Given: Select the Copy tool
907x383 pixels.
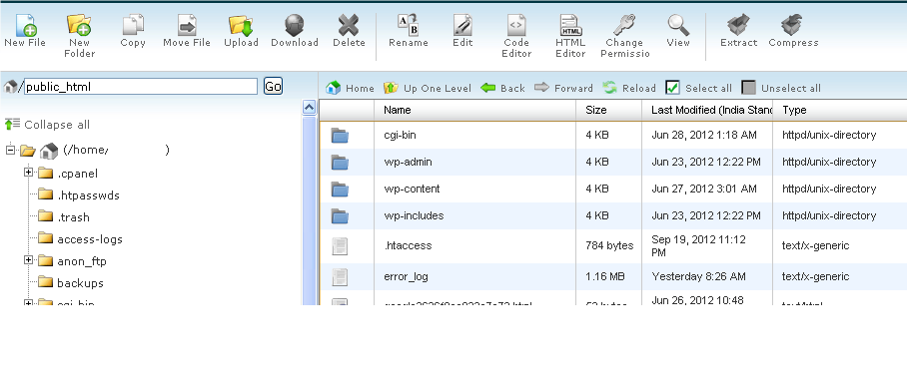Looking at the screenshot, I should (x=133, y=25).
